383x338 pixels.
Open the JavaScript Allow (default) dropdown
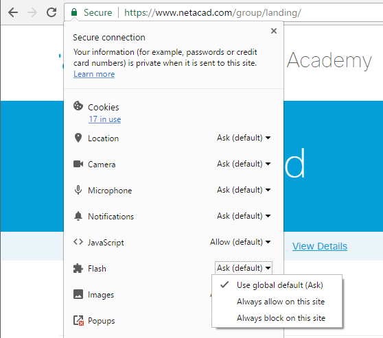[x=240, y=242]
